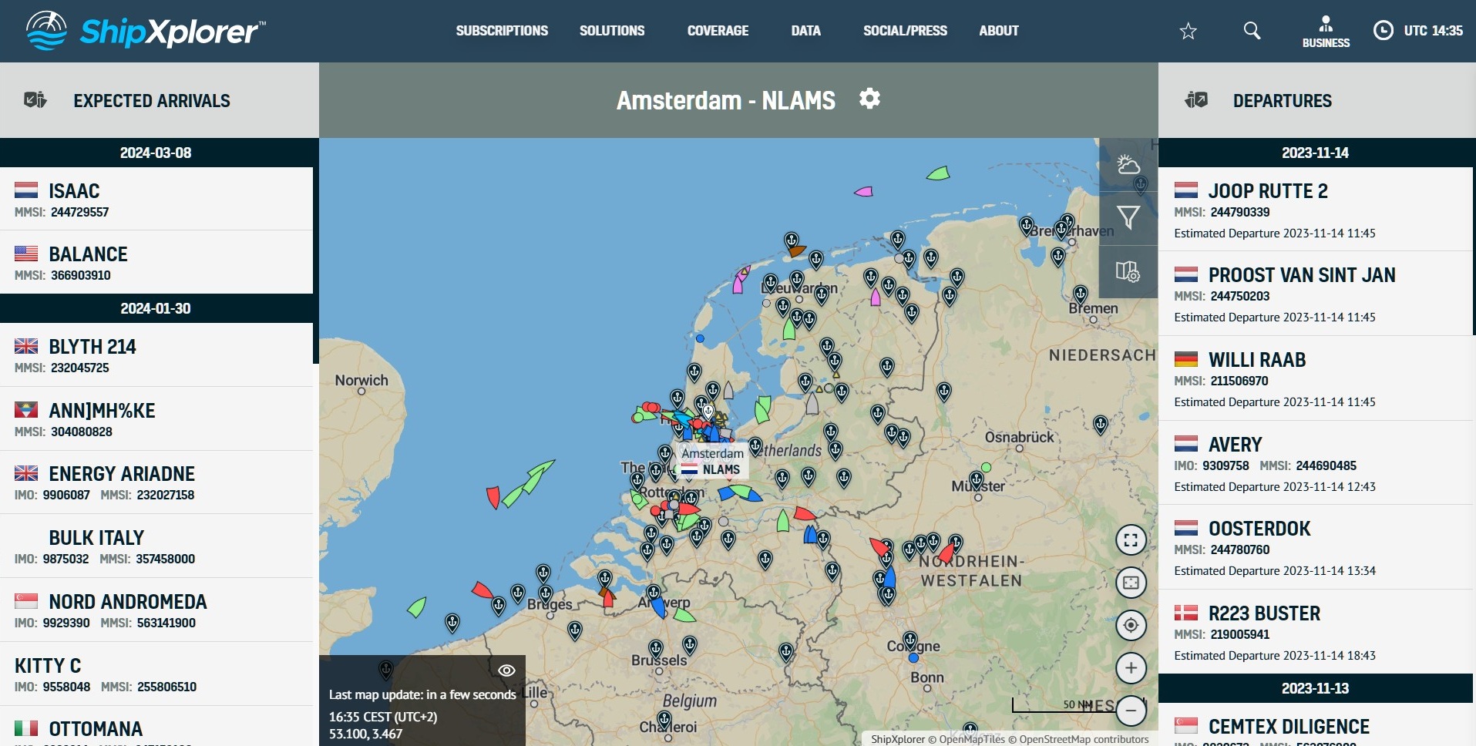Viewport: 1476px width, 746px height.
Task: Open the JOOP RUTTE 2 departure entry
Action: pyautogui.click(x=1315, y=209)
